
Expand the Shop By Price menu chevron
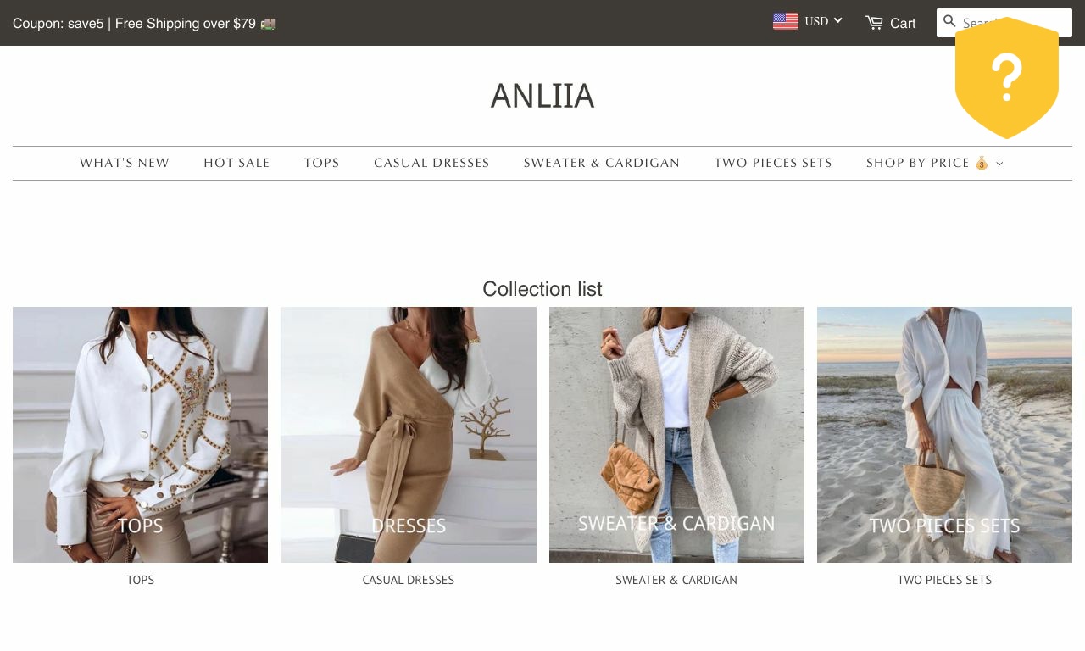(x=999, y=164)
